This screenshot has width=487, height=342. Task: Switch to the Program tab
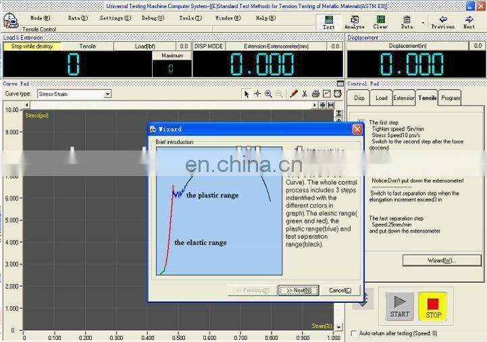[451, 98]
